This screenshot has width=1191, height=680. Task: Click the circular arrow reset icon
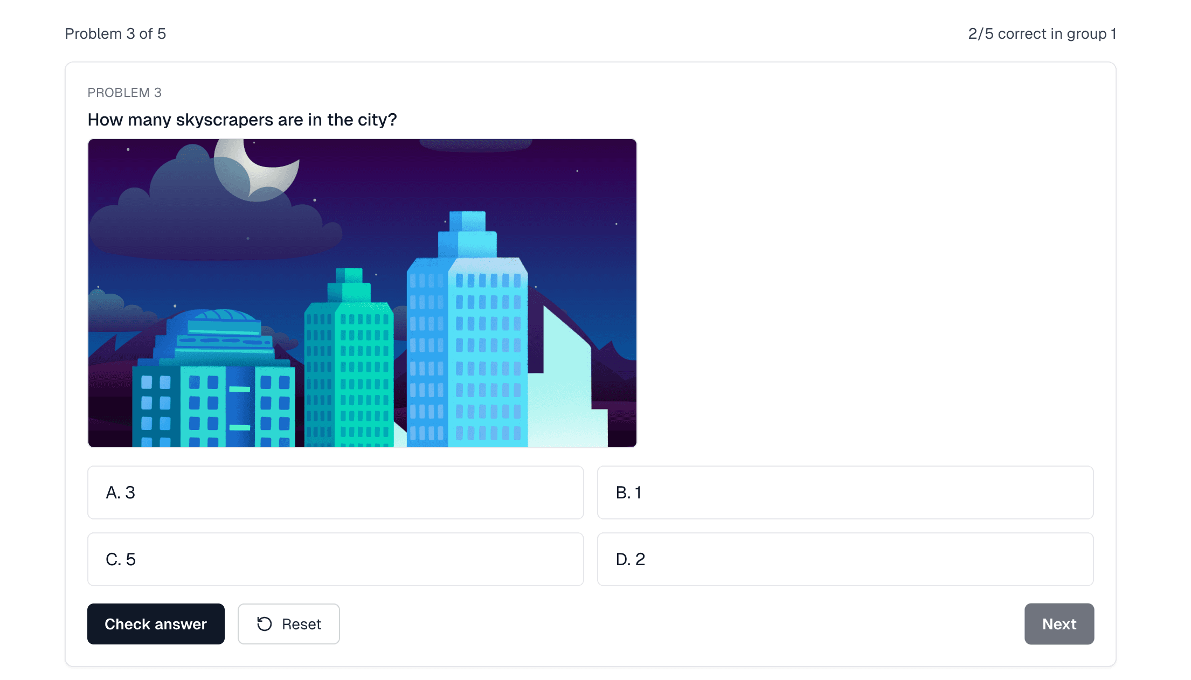coord(265,624)
